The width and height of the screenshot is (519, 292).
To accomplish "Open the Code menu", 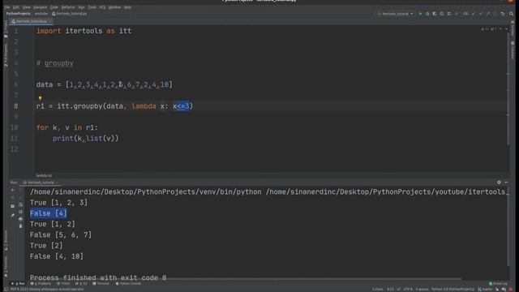I will click(54, 7).
